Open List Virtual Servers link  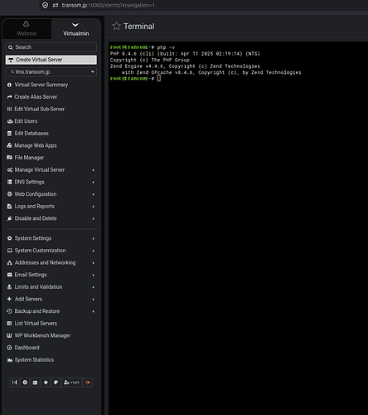(x=36, y=324)
